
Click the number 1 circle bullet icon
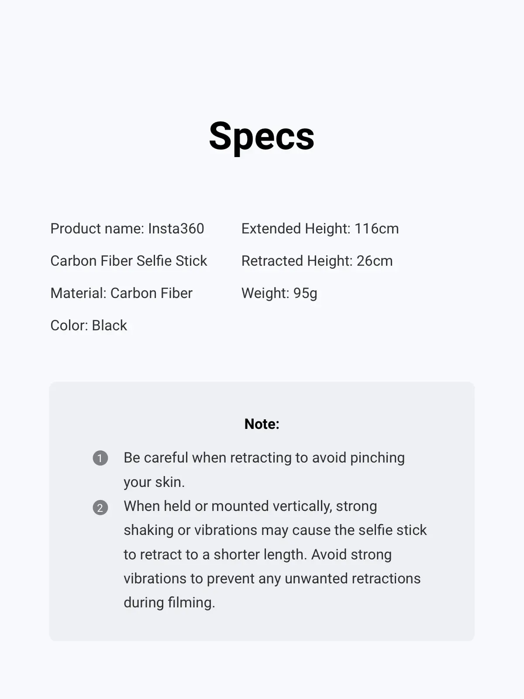click(100, 458)
